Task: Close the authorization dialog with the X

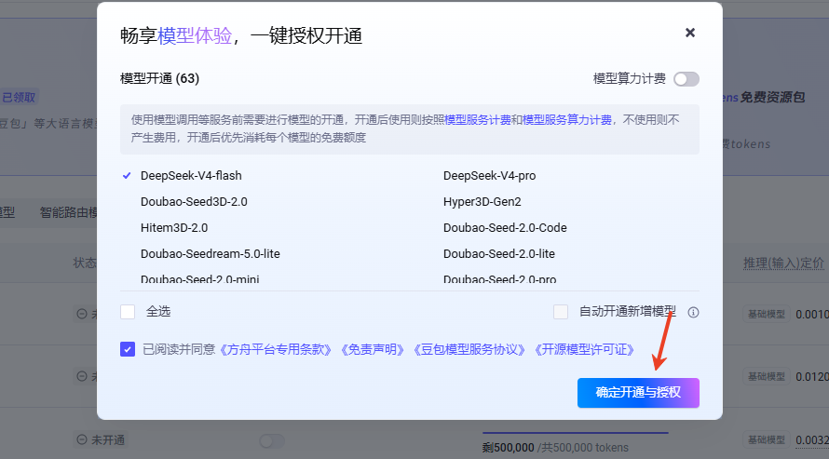Action: click(x=690, y=33)
